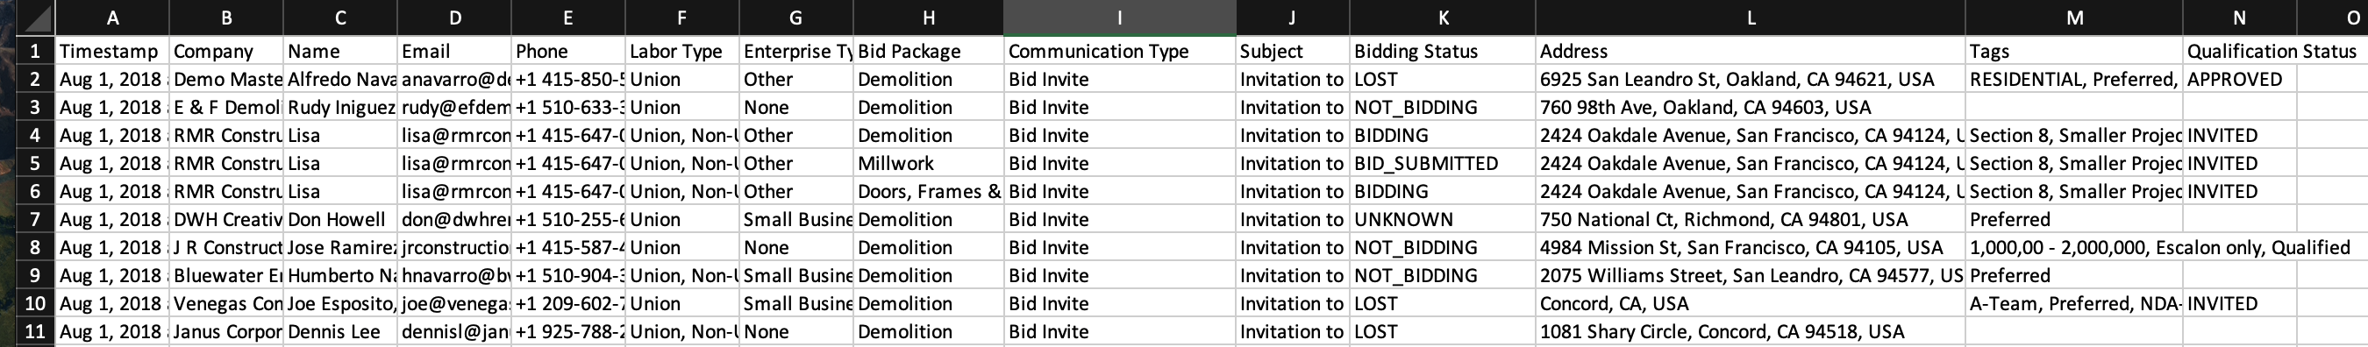Click the BID_SUBMITTED status cell
Screen dimensions: 2368x347
click(1443, 163)
